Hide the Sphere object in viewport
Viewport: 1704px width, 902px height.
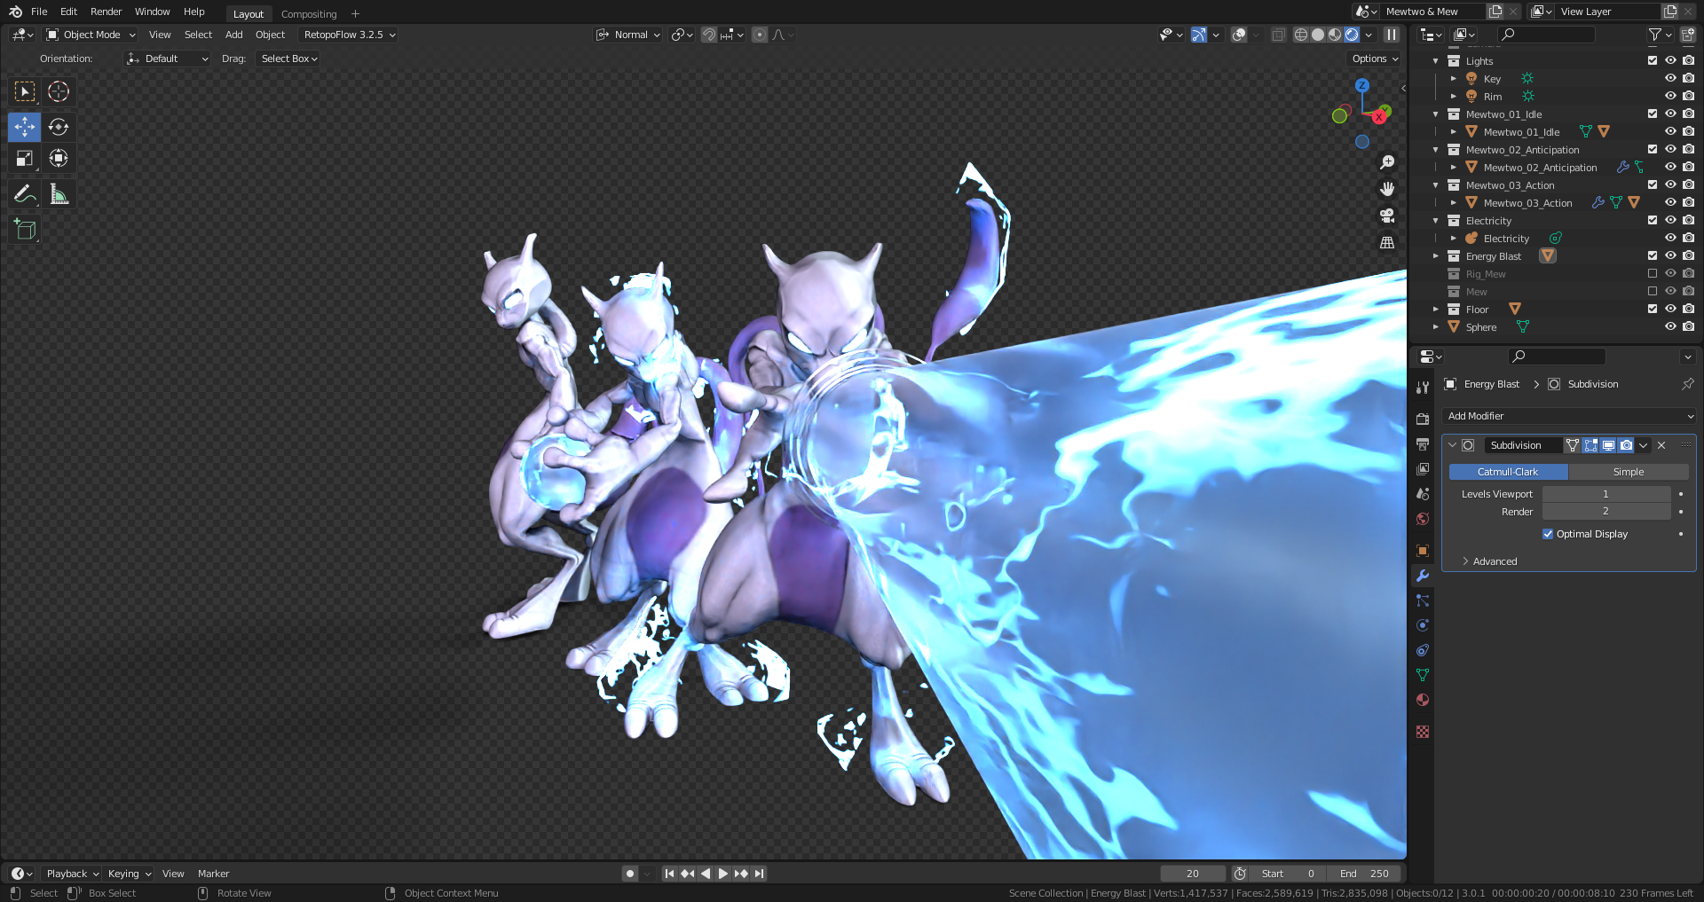(1670, 326)
